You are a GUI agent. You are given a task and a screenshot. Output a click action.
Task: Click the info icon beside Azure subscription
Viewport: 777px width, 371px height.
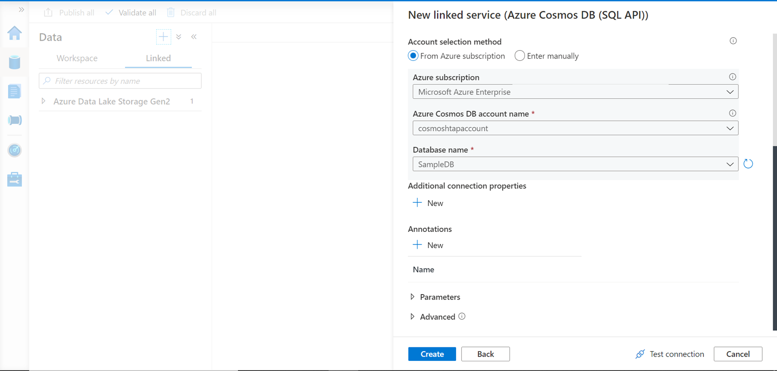coord(732,77)
